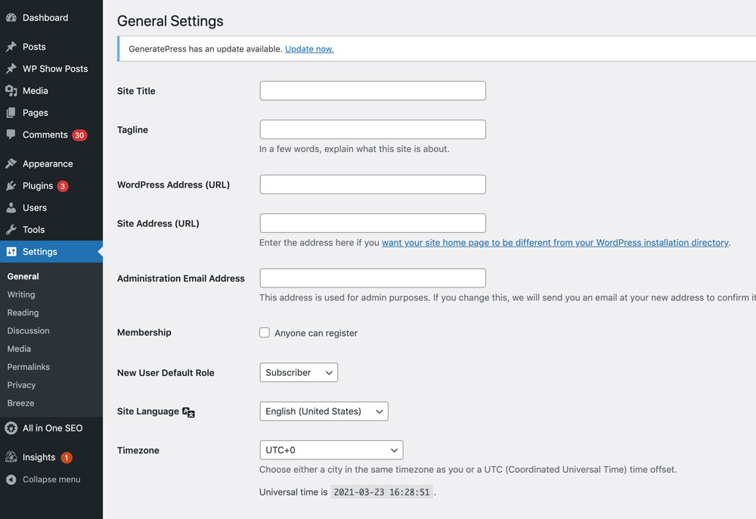Click the Tools wrench icon
Screen dimensions: 756x519
click(11, 229)
